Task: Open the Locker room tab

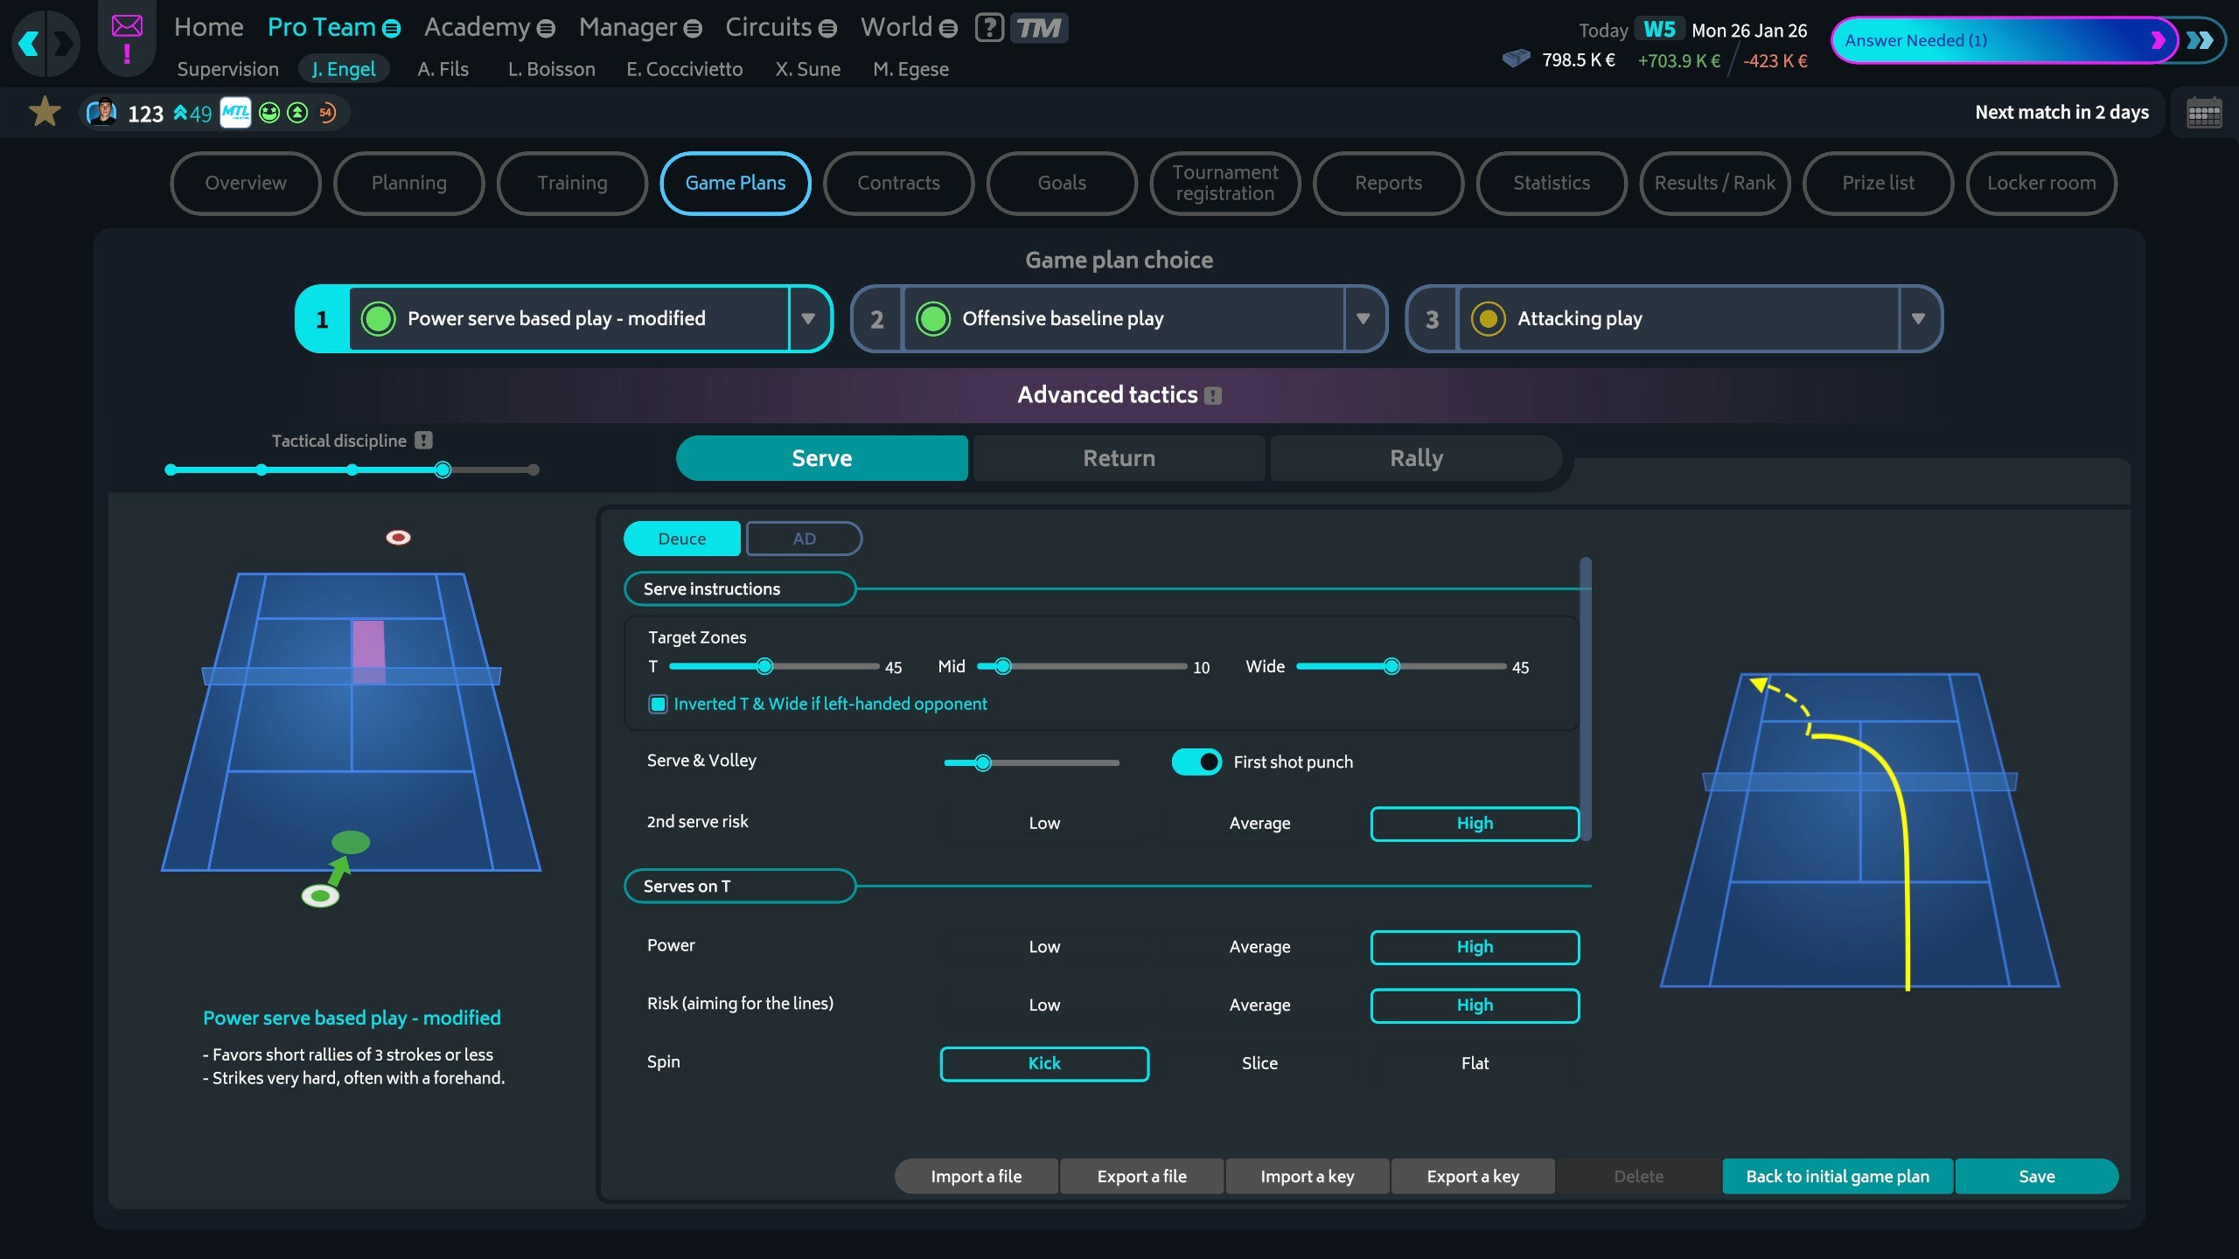Action: point(2041,183)
